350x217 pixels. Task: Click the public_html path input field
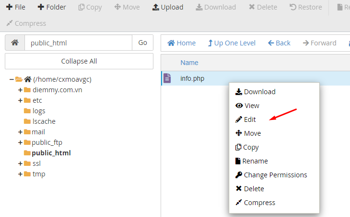(x=78, y=43)
